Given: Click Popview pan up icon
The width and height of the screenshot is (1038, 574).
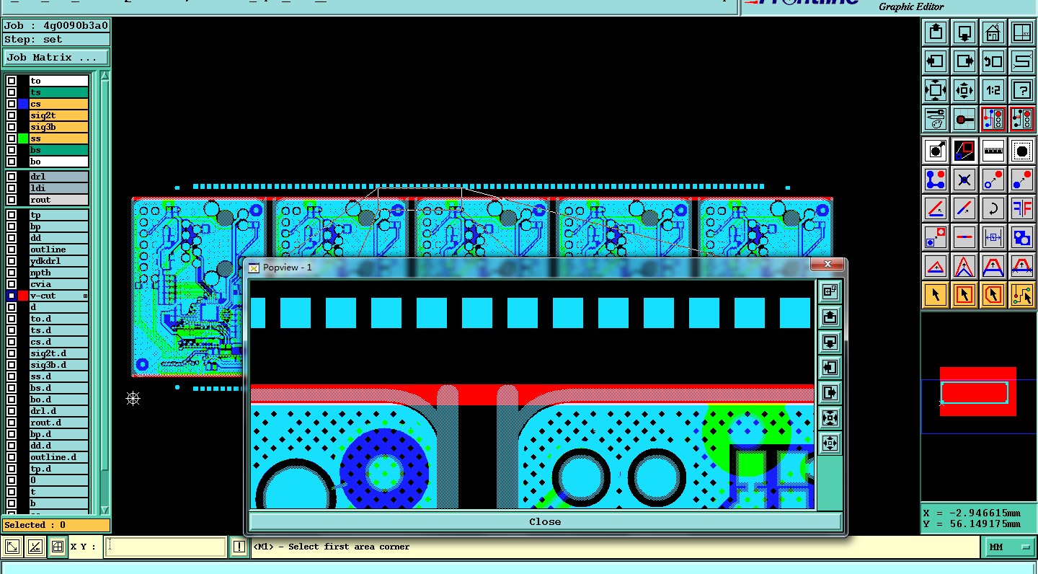Looking at the screenshot, I should coord(830,317).
